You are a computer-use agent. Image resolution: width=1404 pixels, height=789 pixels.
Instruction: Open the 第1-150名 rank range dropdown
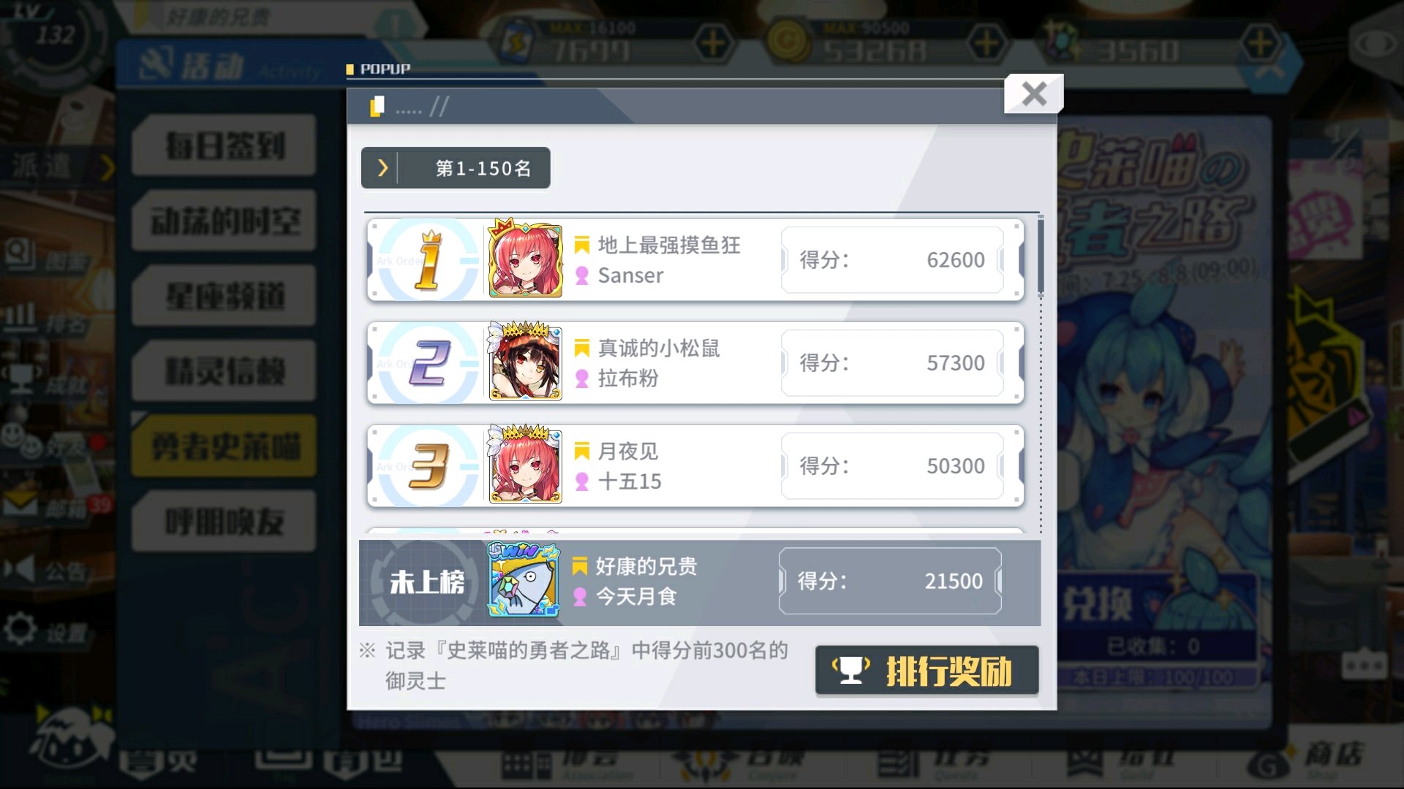(455, 168)
